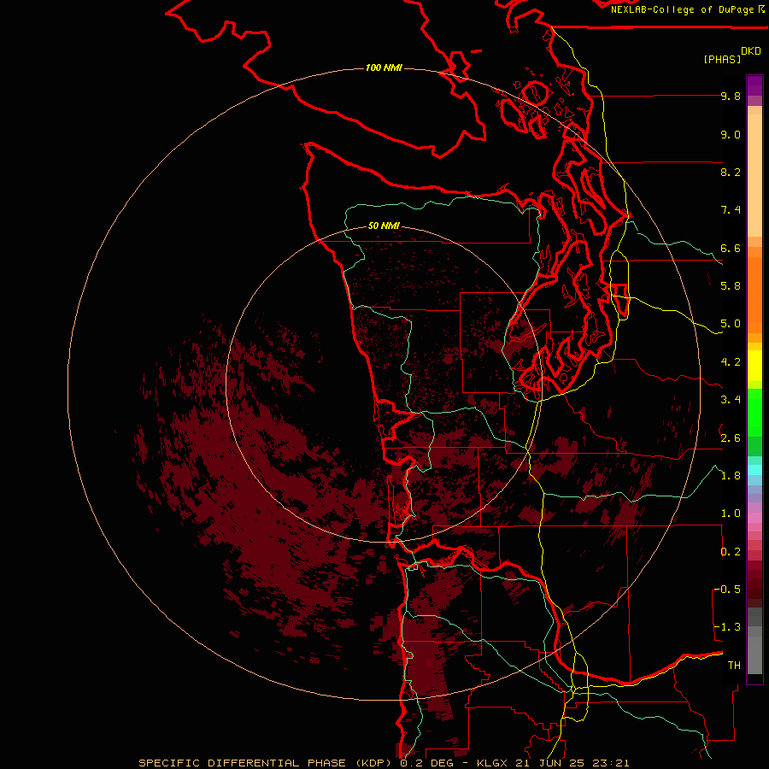Viewport: 769px width, 769px height.
Task: Click the cyan color bar segment near 1.8
Action: [x=754, y=470]
